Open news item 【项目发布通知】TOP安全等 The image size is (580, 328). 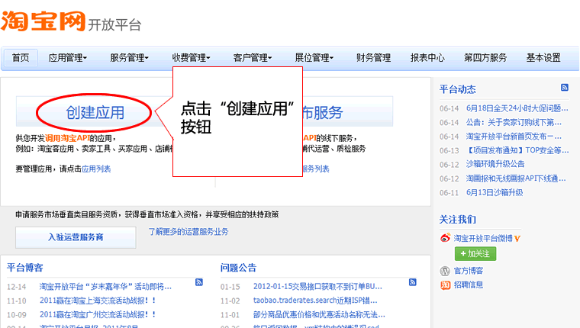[517, 150]
